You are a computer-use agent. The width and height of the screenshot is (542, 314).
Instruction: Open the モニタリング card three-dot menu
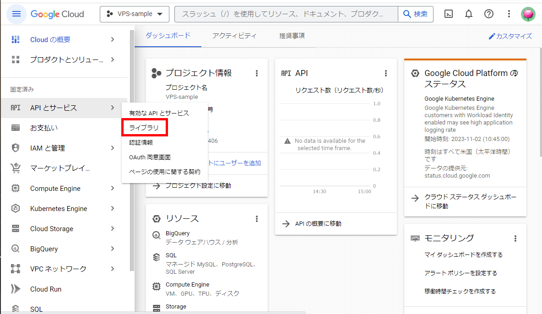[515, 238]
